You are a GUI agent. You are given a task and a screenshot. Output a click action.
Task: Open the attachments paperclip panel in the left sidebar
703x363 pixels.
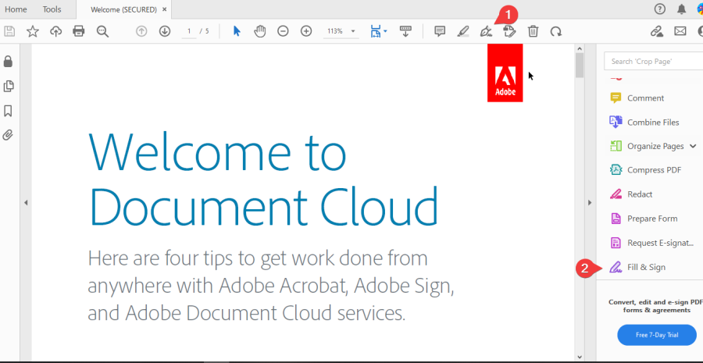9,135
